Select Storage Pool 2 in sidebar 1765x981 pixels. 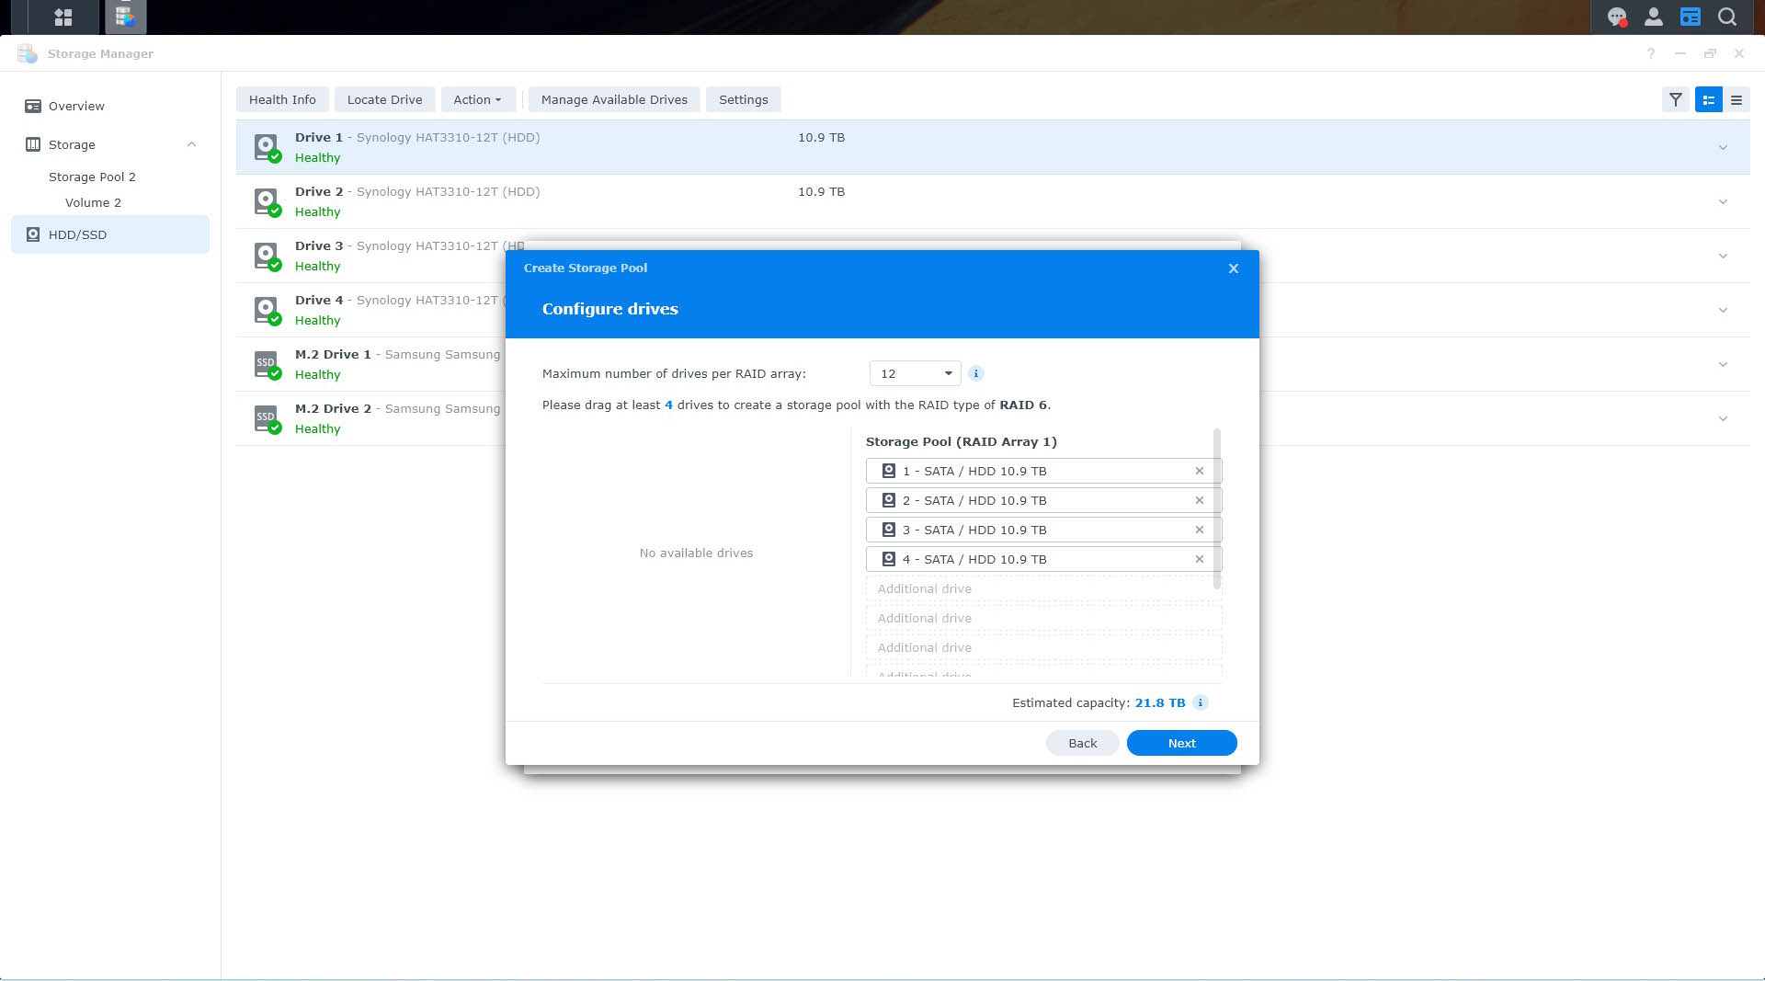[92, 177]
